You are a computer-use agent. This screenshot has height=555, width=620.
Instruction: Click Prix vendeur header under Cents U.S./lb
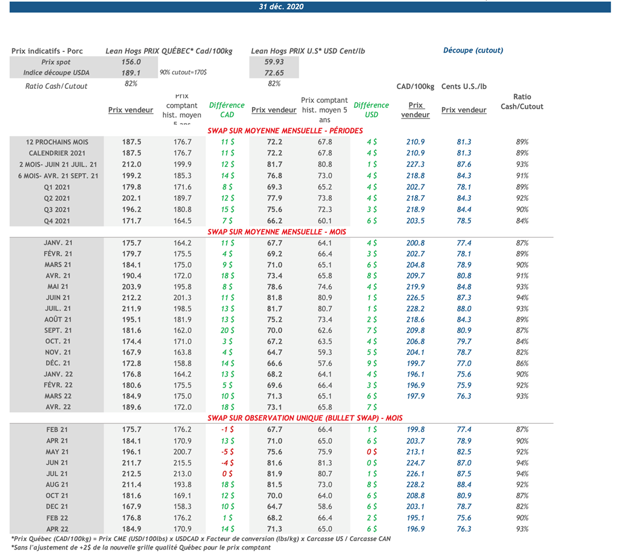tap(464, 110)
